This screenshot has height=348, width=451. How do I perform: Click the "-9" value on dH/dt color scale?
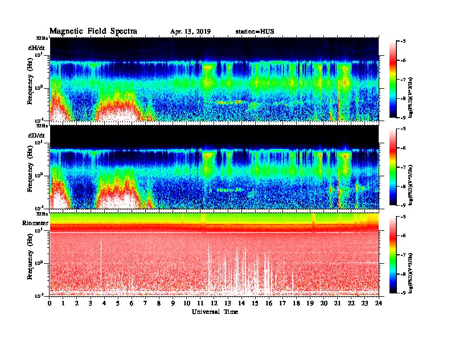coord(403,117)
